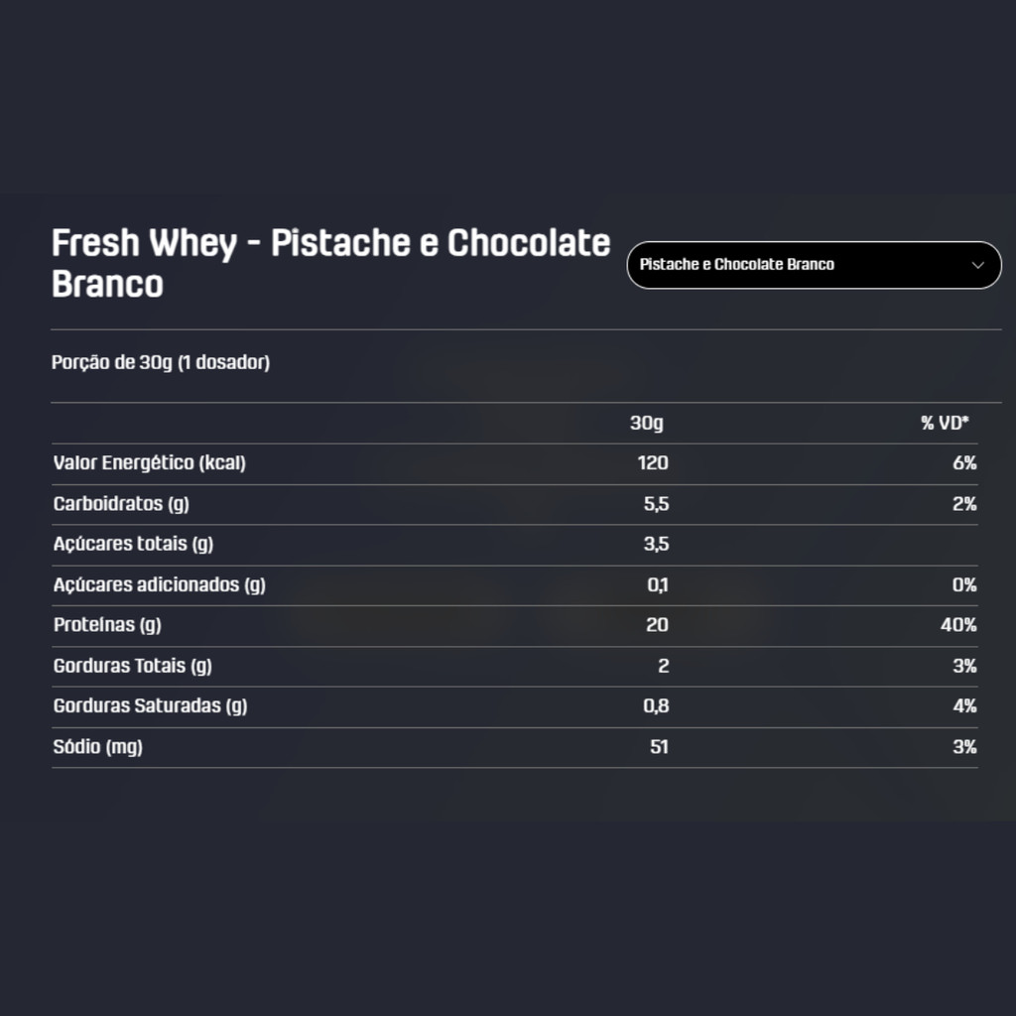1016x1016 pixels.
Task: Click the Carboidratos (g) row label
Action: 121,504
